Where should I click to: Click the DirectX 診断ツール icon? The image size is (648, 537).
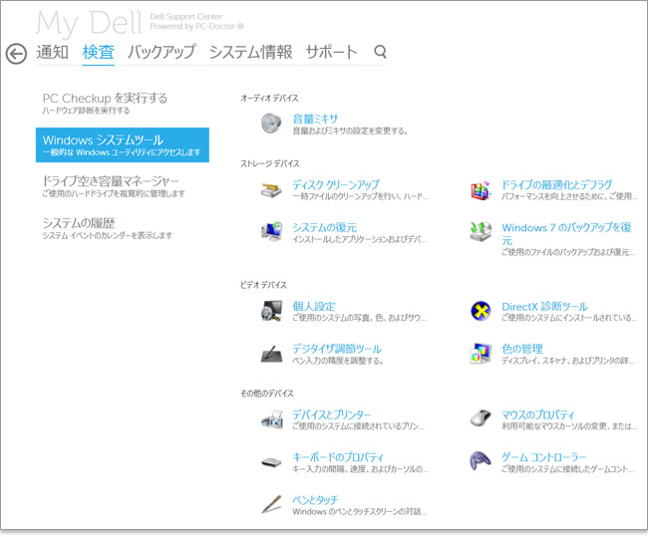tap(481, 311)
